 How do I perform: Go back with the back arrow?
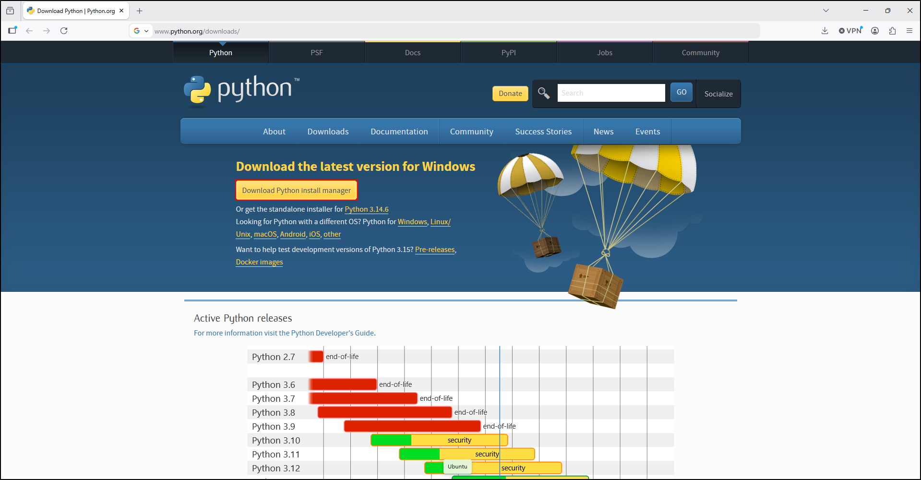[x=29, y=31]
